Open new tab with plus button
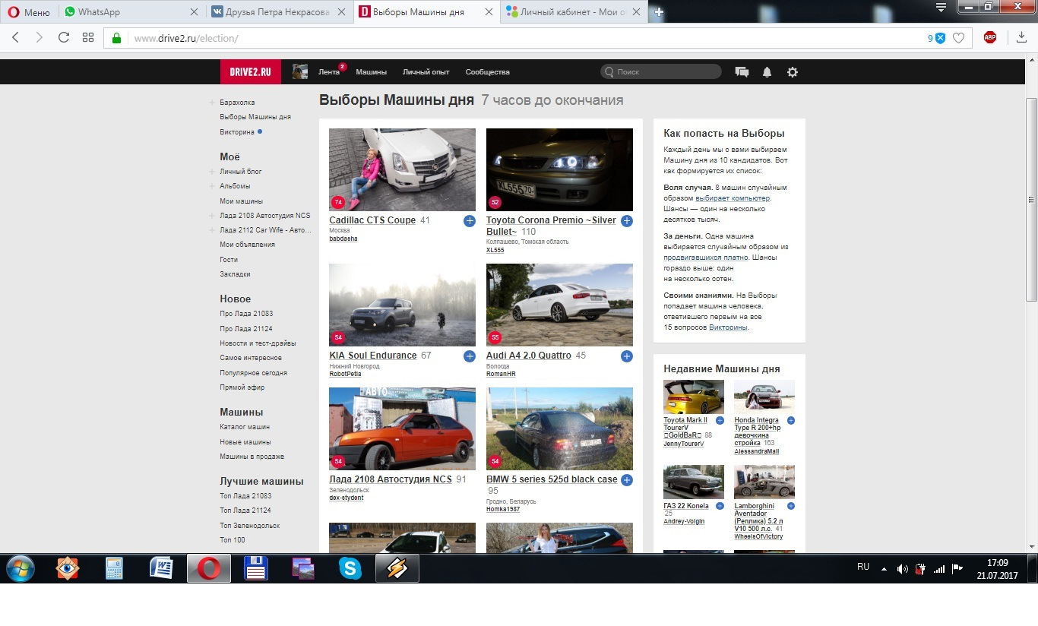The width and height of the screenshot is (1038, 626). point(660,12)
